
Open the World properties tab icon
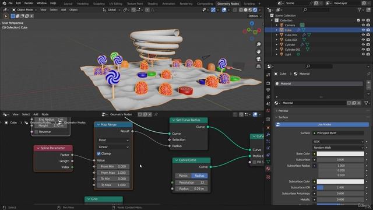click(x=268, y=111)
